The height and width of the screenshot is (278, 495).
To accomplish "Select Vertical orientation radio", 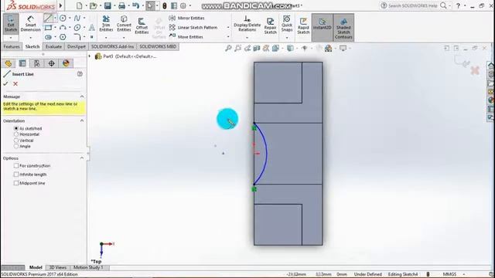I will click(16, 141).
